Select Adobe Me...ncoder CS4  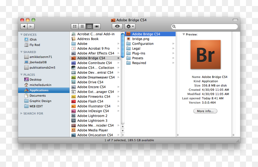pyautogui.click(x=95, y=125)
